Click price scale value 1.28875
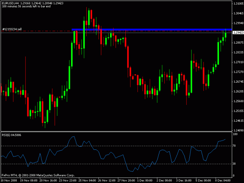Screen dimensions: 244x183 239,43
